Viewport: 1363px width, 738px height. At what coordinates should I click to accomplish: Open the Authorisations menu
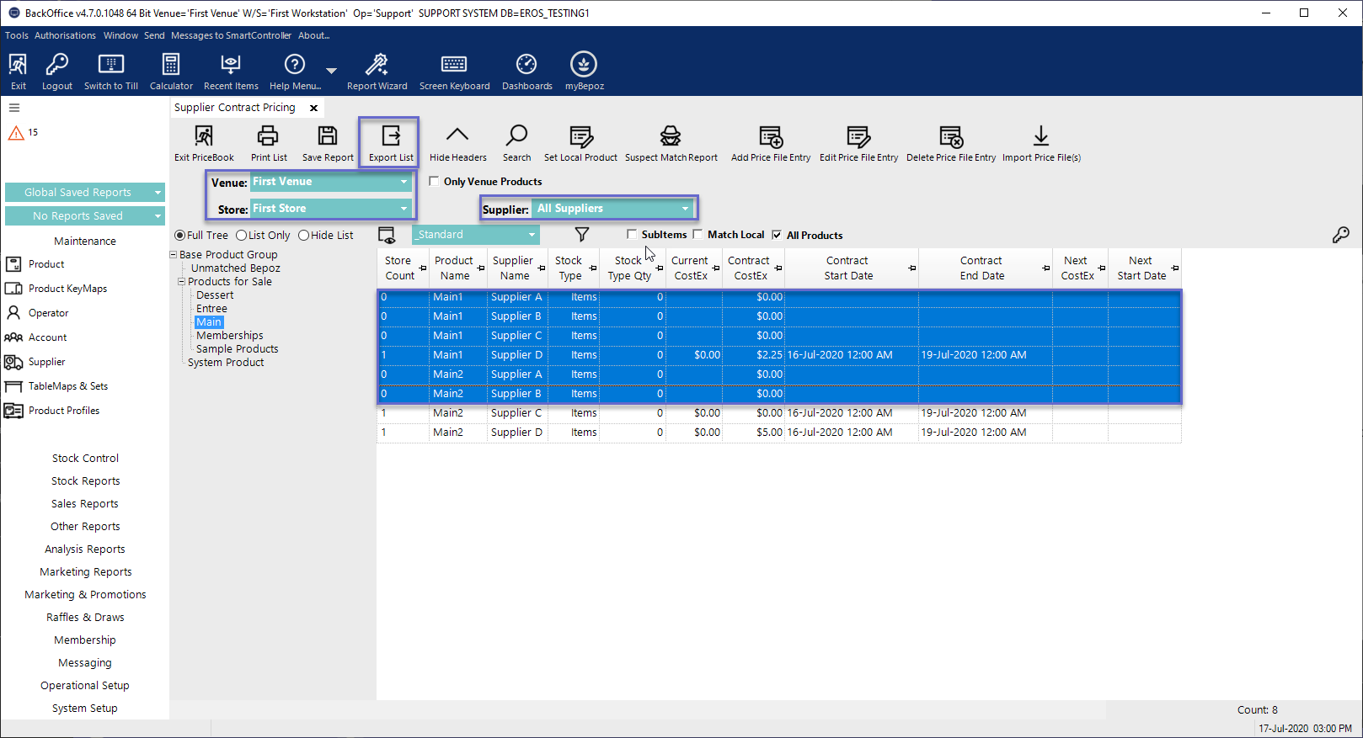(65, 35)
